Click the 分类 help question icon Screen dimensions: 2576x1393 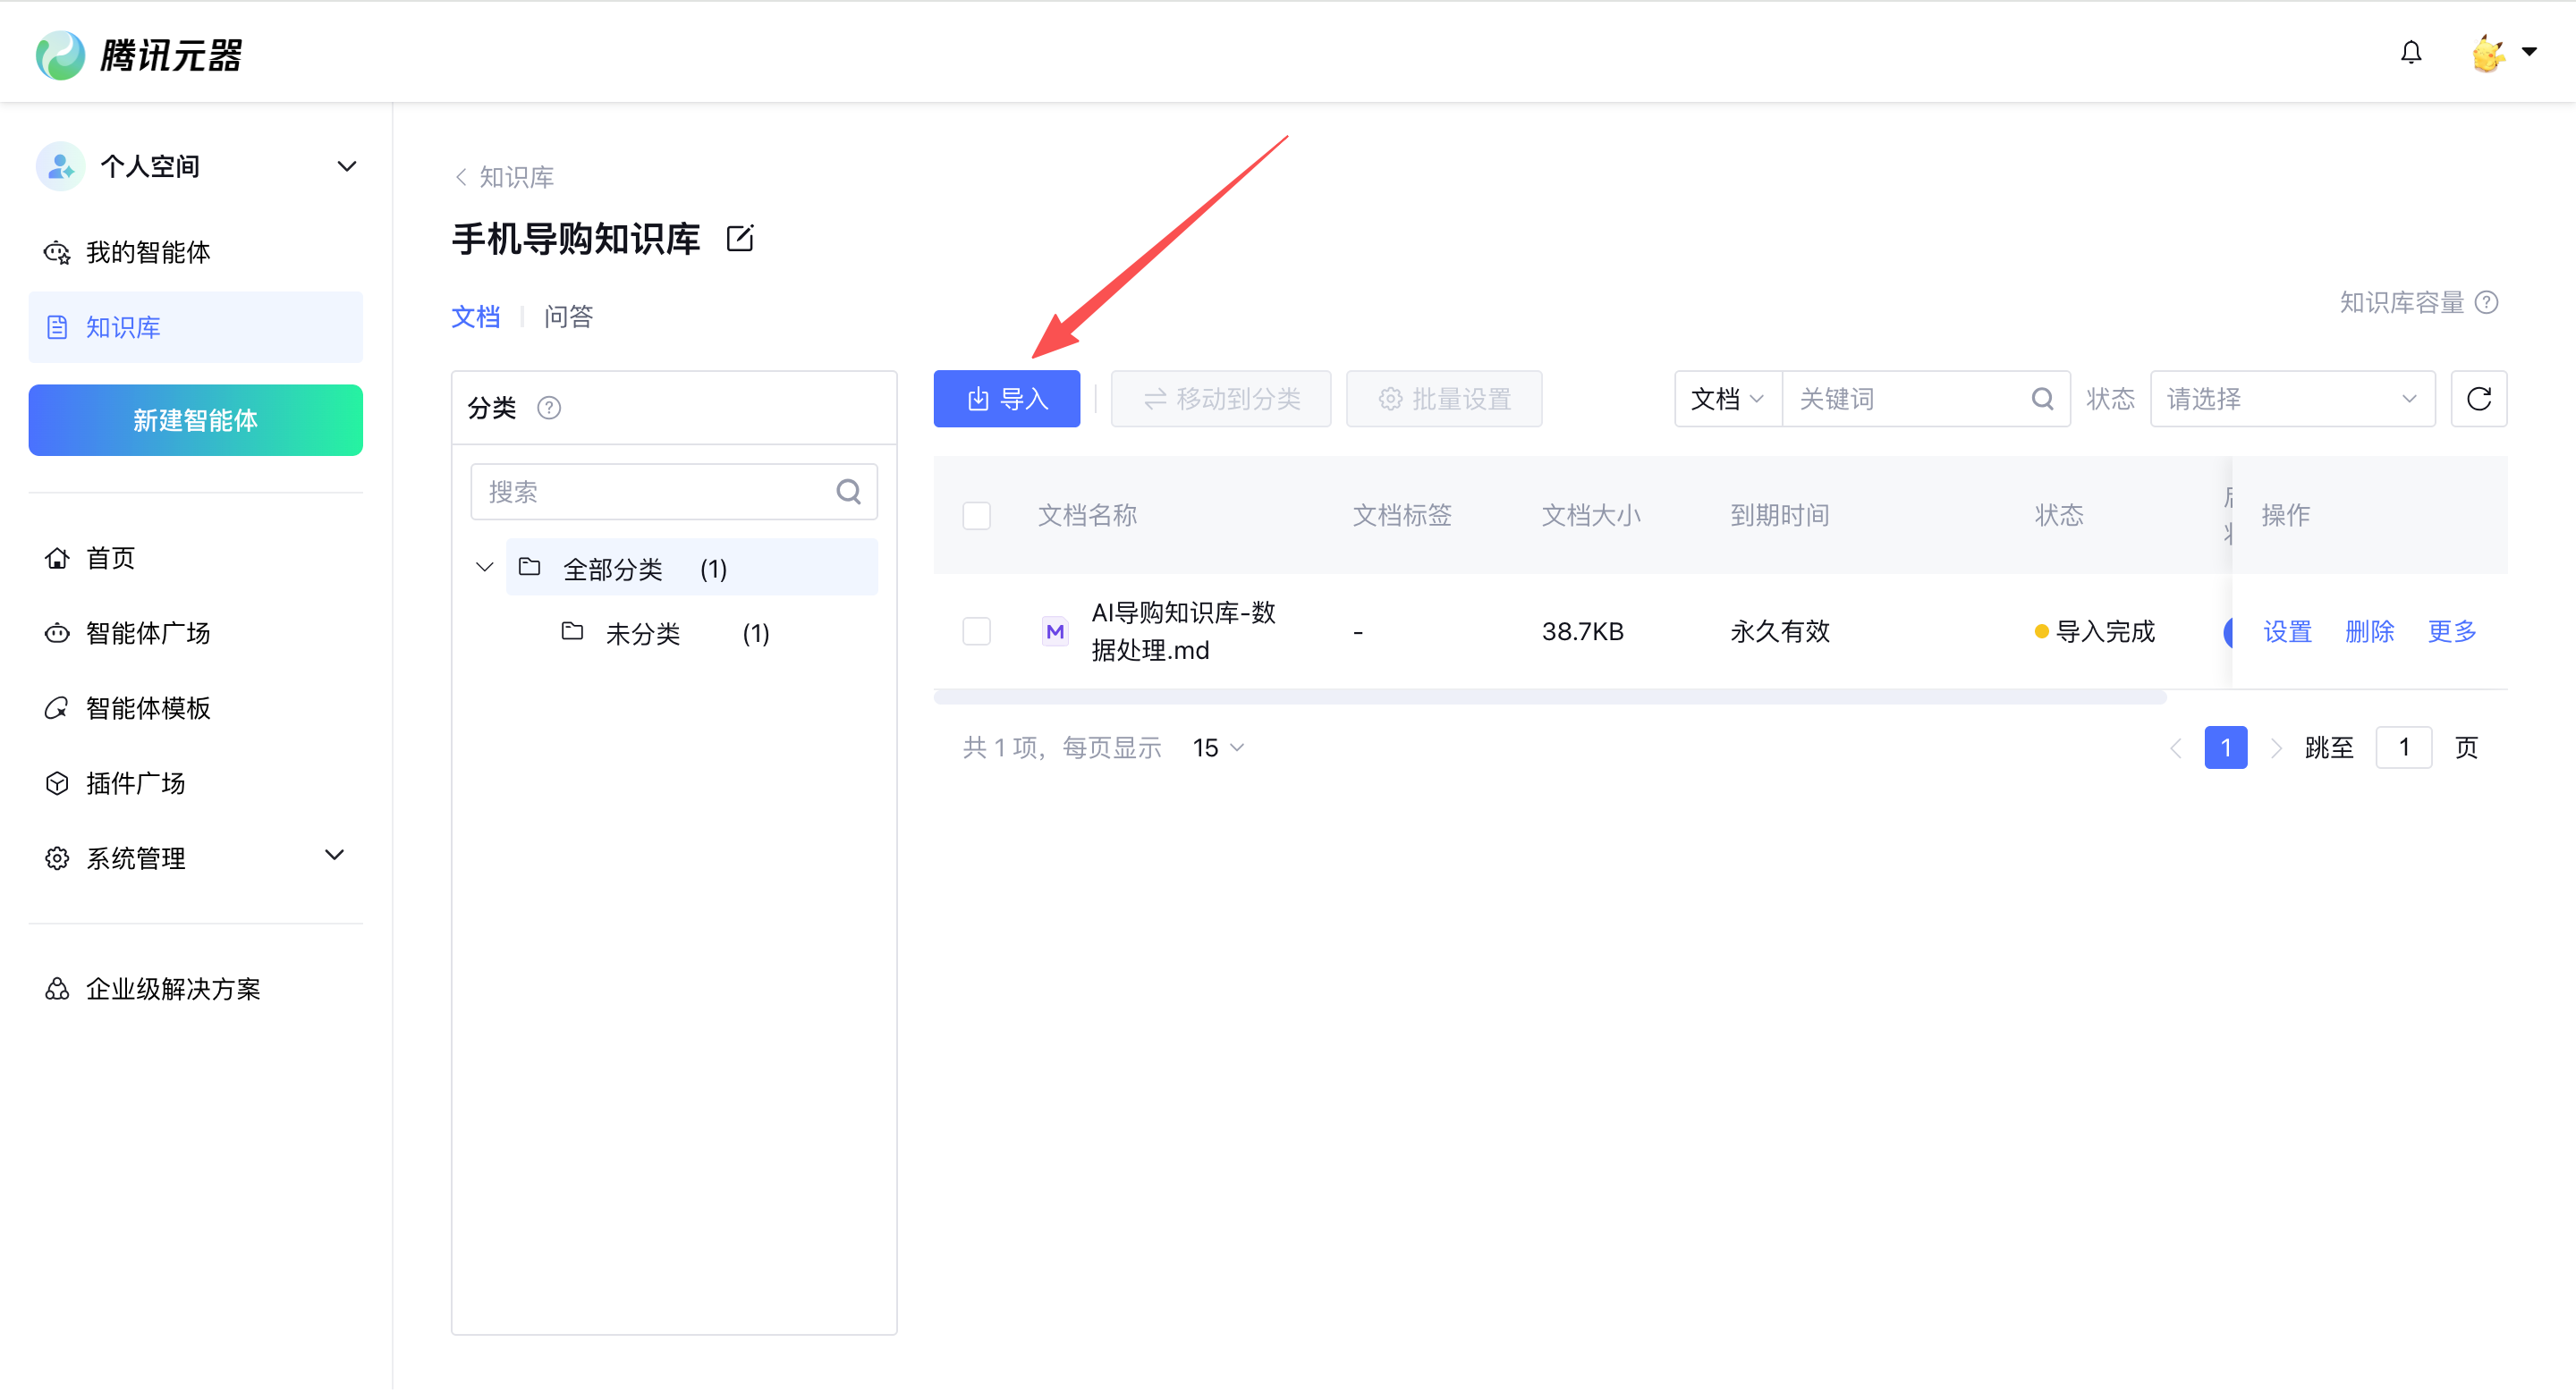[x=548, y=408]
